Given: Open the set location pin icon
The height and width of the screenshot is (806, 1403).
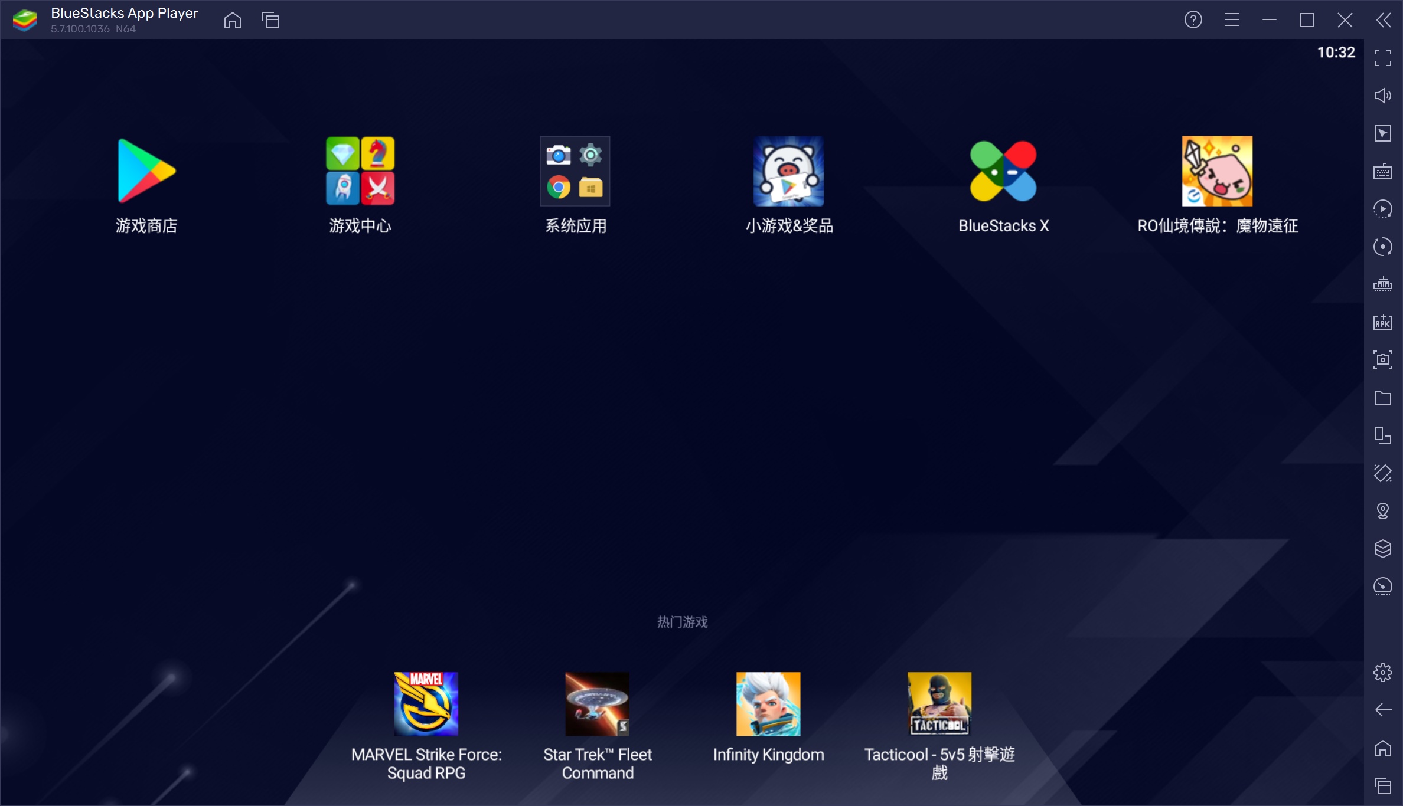Looking at the screenshot, I should tap(1383, 511).
